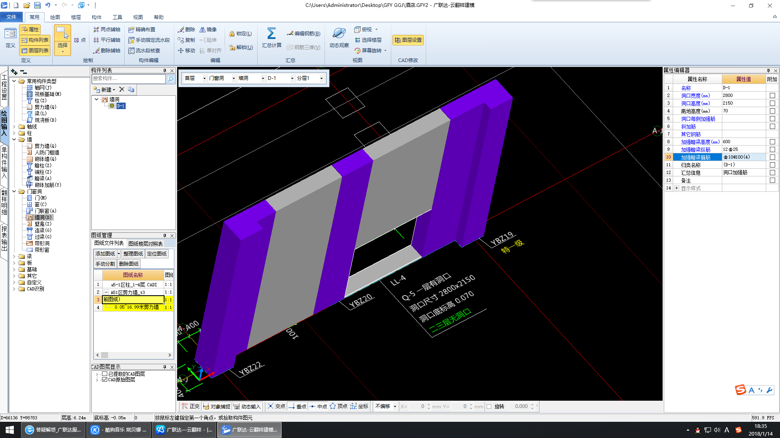Toggle checkbox for 加强暗梁纵筋 row

click(x=772, y=150)
